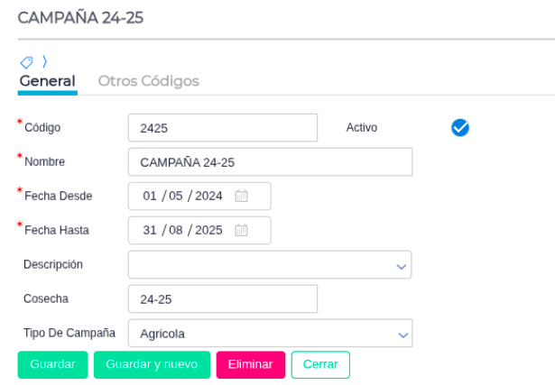This screenshot has height=385, width=555.
Task: Expand the chevron next to the tag icon
Action: pos(44,61)
